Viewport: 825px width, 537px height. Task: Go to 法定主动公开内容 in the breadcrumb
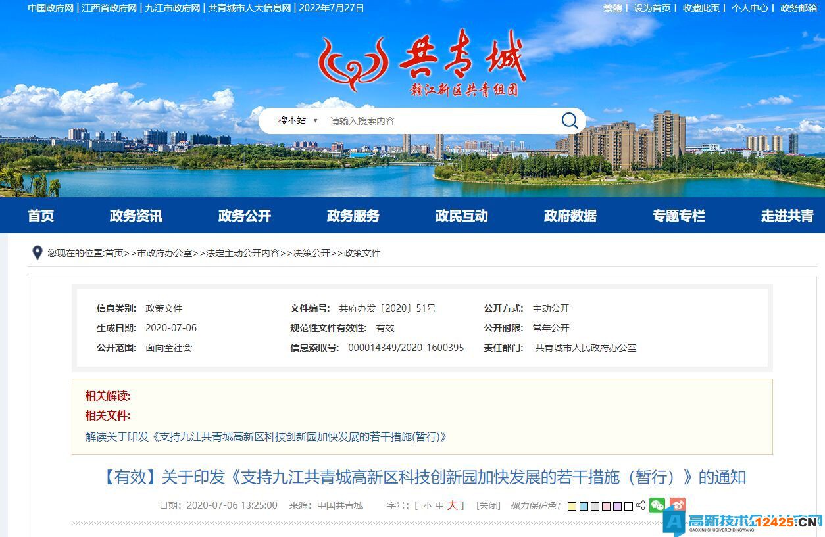(243, 253)
